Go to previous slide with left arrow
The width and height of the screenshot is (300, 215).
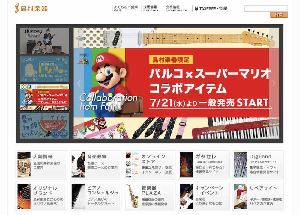(79, 83)
